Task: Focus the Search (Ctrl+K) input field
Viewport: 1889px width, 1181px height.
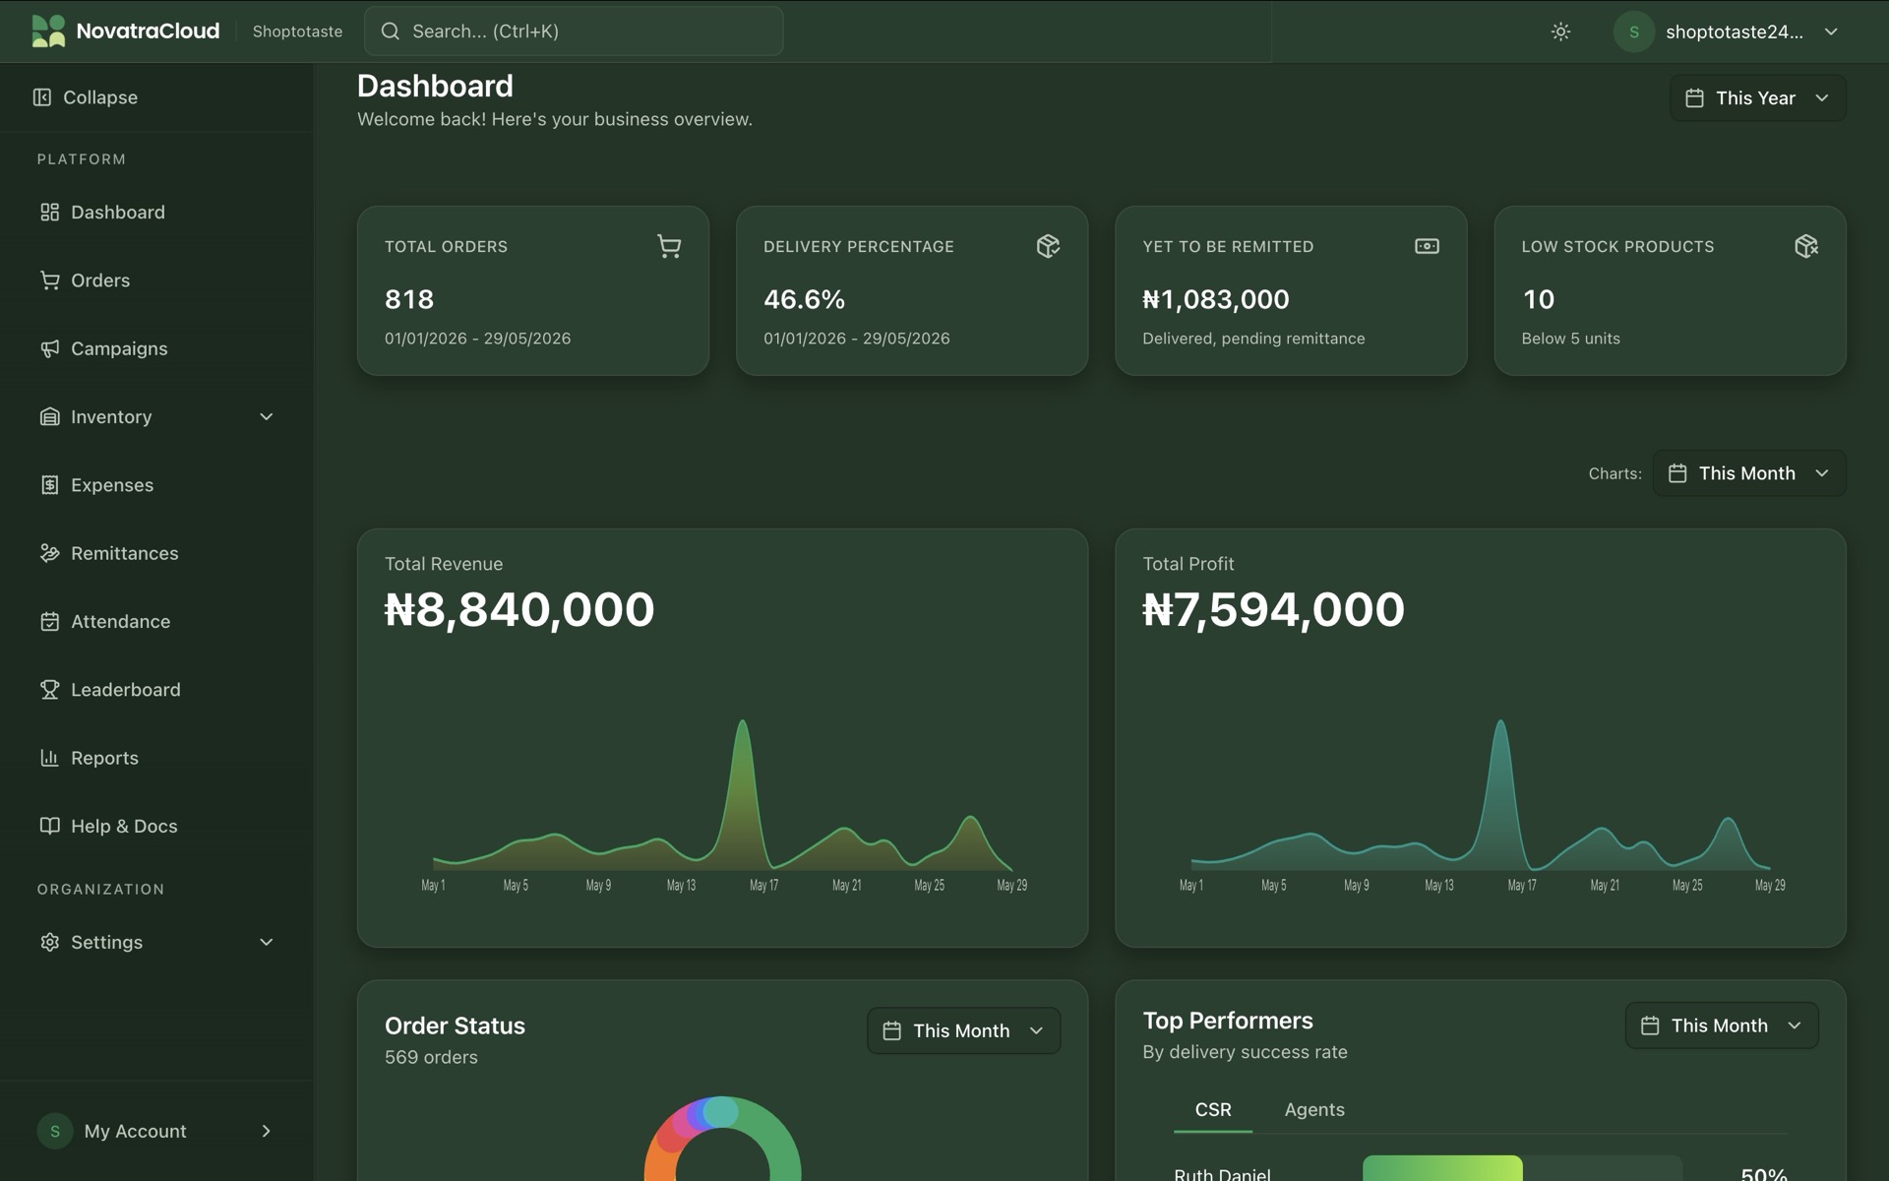Action: tap(574, 31)
